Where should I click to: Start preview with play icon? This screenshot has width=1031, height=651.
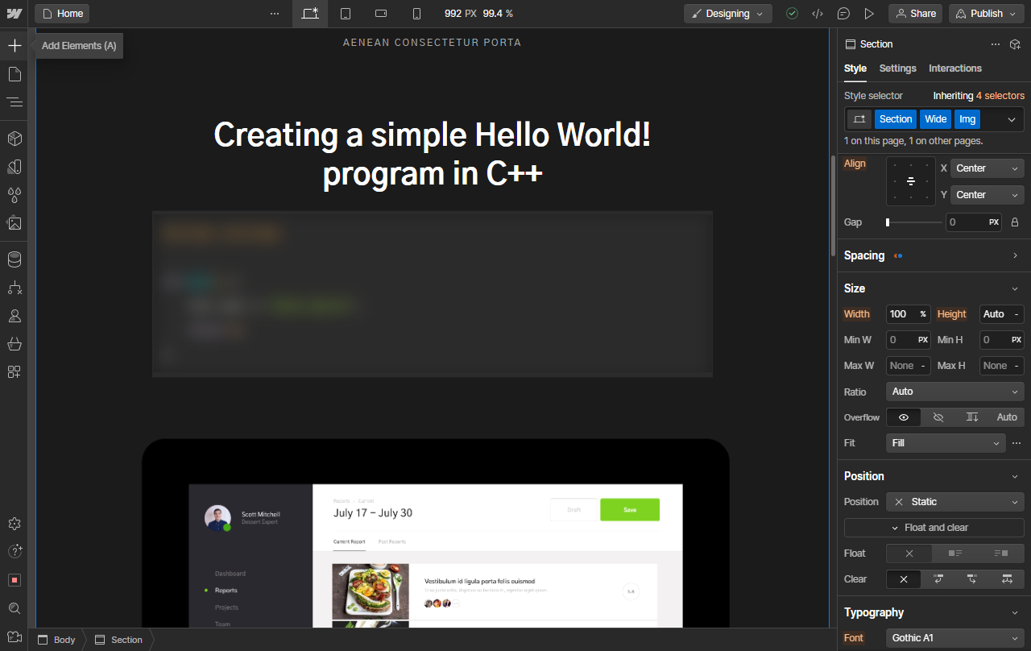click(869, 14)
